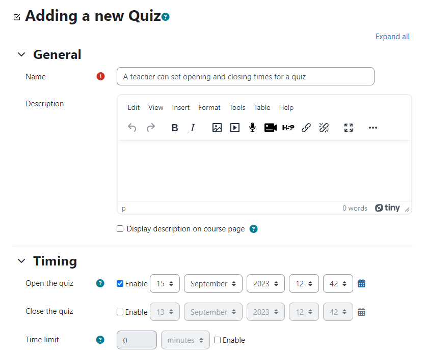Open the Insert menu in editor

pyautogui.click(x=181, y=108)
